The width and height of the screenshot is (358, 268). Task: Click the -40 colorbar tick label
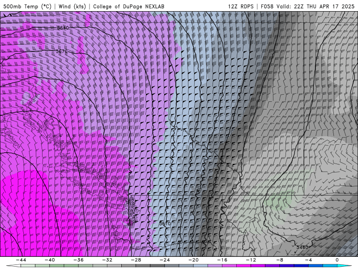[50, 260]
